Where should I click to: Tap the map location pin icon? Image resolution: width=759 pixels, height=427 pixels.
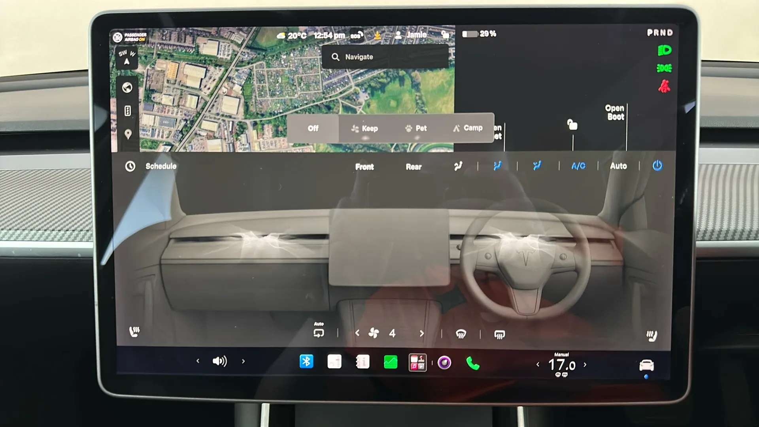tap(128, 134)
